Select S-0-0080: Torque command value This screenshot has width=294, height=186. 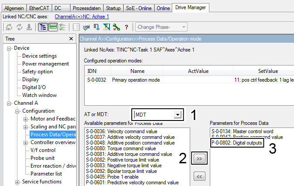click(121, 148)
